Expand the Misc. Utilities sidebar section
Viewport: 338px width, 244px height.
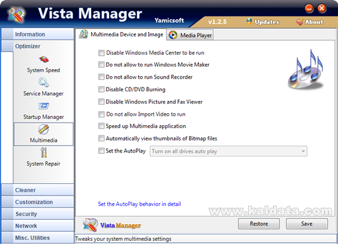coord(38,238)
